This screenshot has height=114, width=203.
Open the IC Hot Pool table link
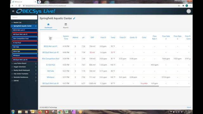tap(50, 65)
